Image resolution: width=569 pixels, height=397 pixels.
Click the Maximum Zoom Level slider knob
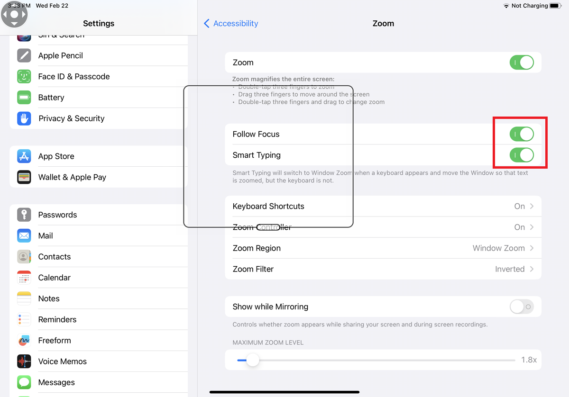click(253, 360)
